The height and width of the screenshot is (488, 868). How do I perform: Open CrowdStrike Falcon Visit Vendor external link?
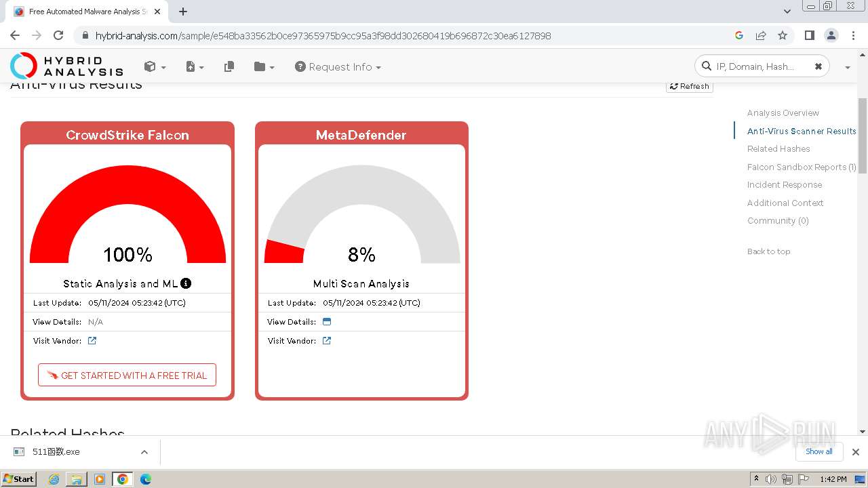click(92, 341)
